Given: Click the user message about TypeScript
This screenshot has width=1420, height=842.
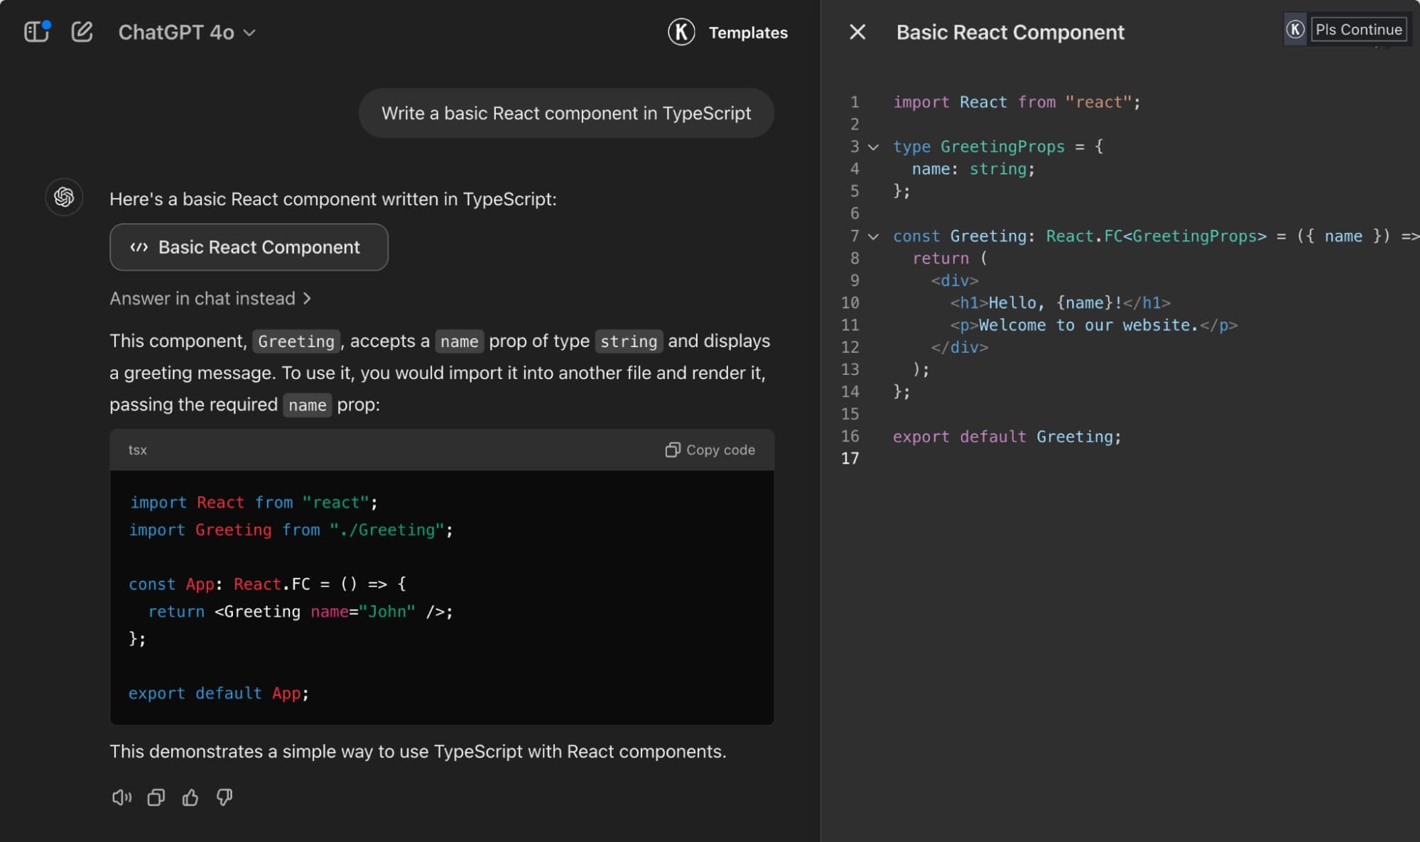Looking at the screenshot, I should (565, 113).
